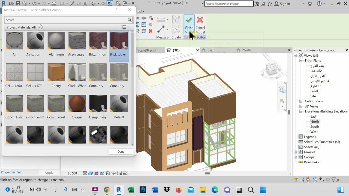
Task: Switch to الدور الارضي4 view tab
Action: (147, 50)
